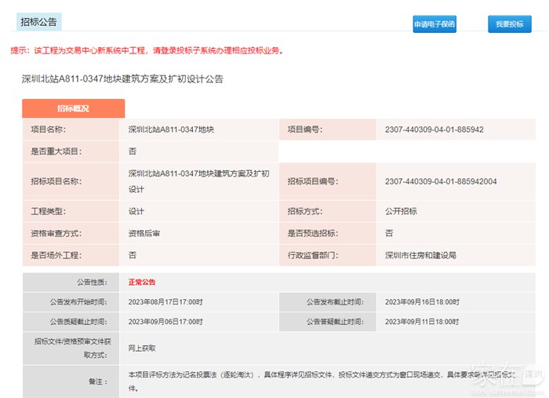Click the red 提示 notice text
Screen dimensions: 549x398
pyautogui.click(x=146, y=51)
